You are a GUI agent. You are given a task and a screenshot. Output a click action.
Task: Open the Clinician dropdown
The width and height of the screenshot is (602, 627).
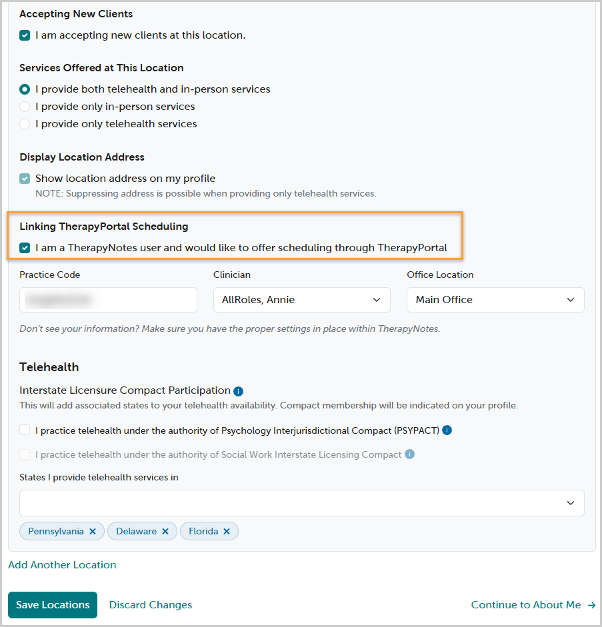coord(301,300)
